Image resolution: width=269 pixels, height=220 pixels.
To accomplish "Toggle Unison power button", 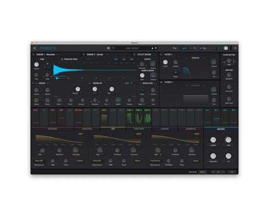I will tap(33, 83).
